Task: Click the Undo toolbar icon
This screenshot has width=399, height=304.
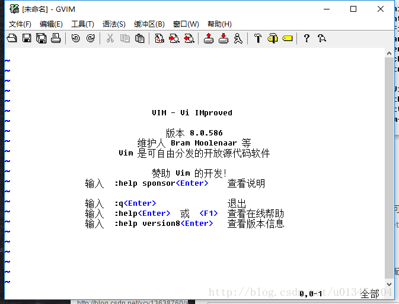Action: (75, 38)
